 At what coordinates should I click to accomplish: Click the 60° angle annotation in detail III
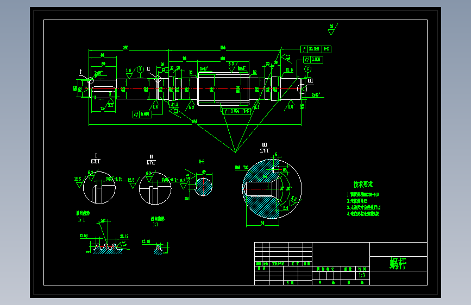tap(282, 188)
